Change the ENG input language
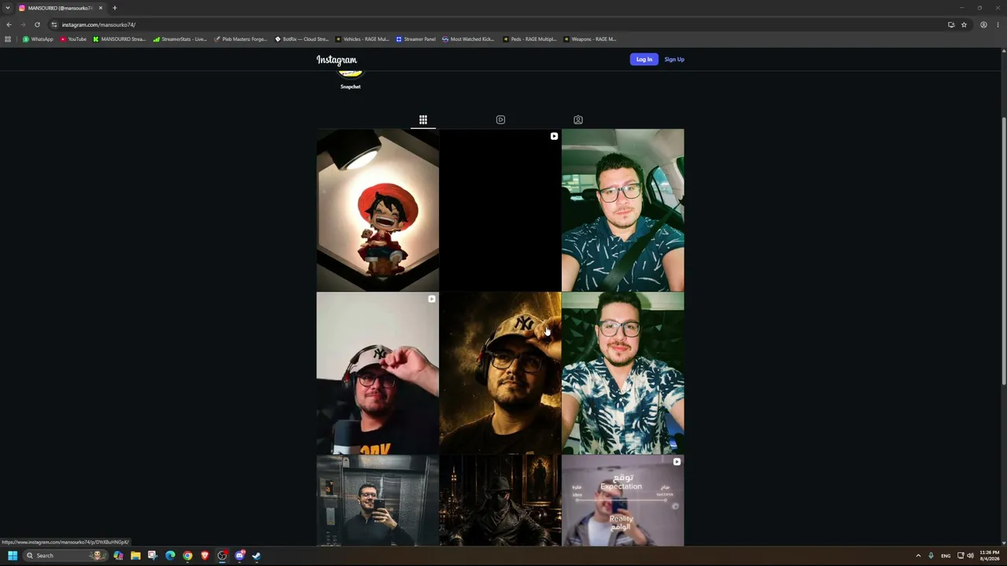 pyautogui.click(x=946, y=556)
